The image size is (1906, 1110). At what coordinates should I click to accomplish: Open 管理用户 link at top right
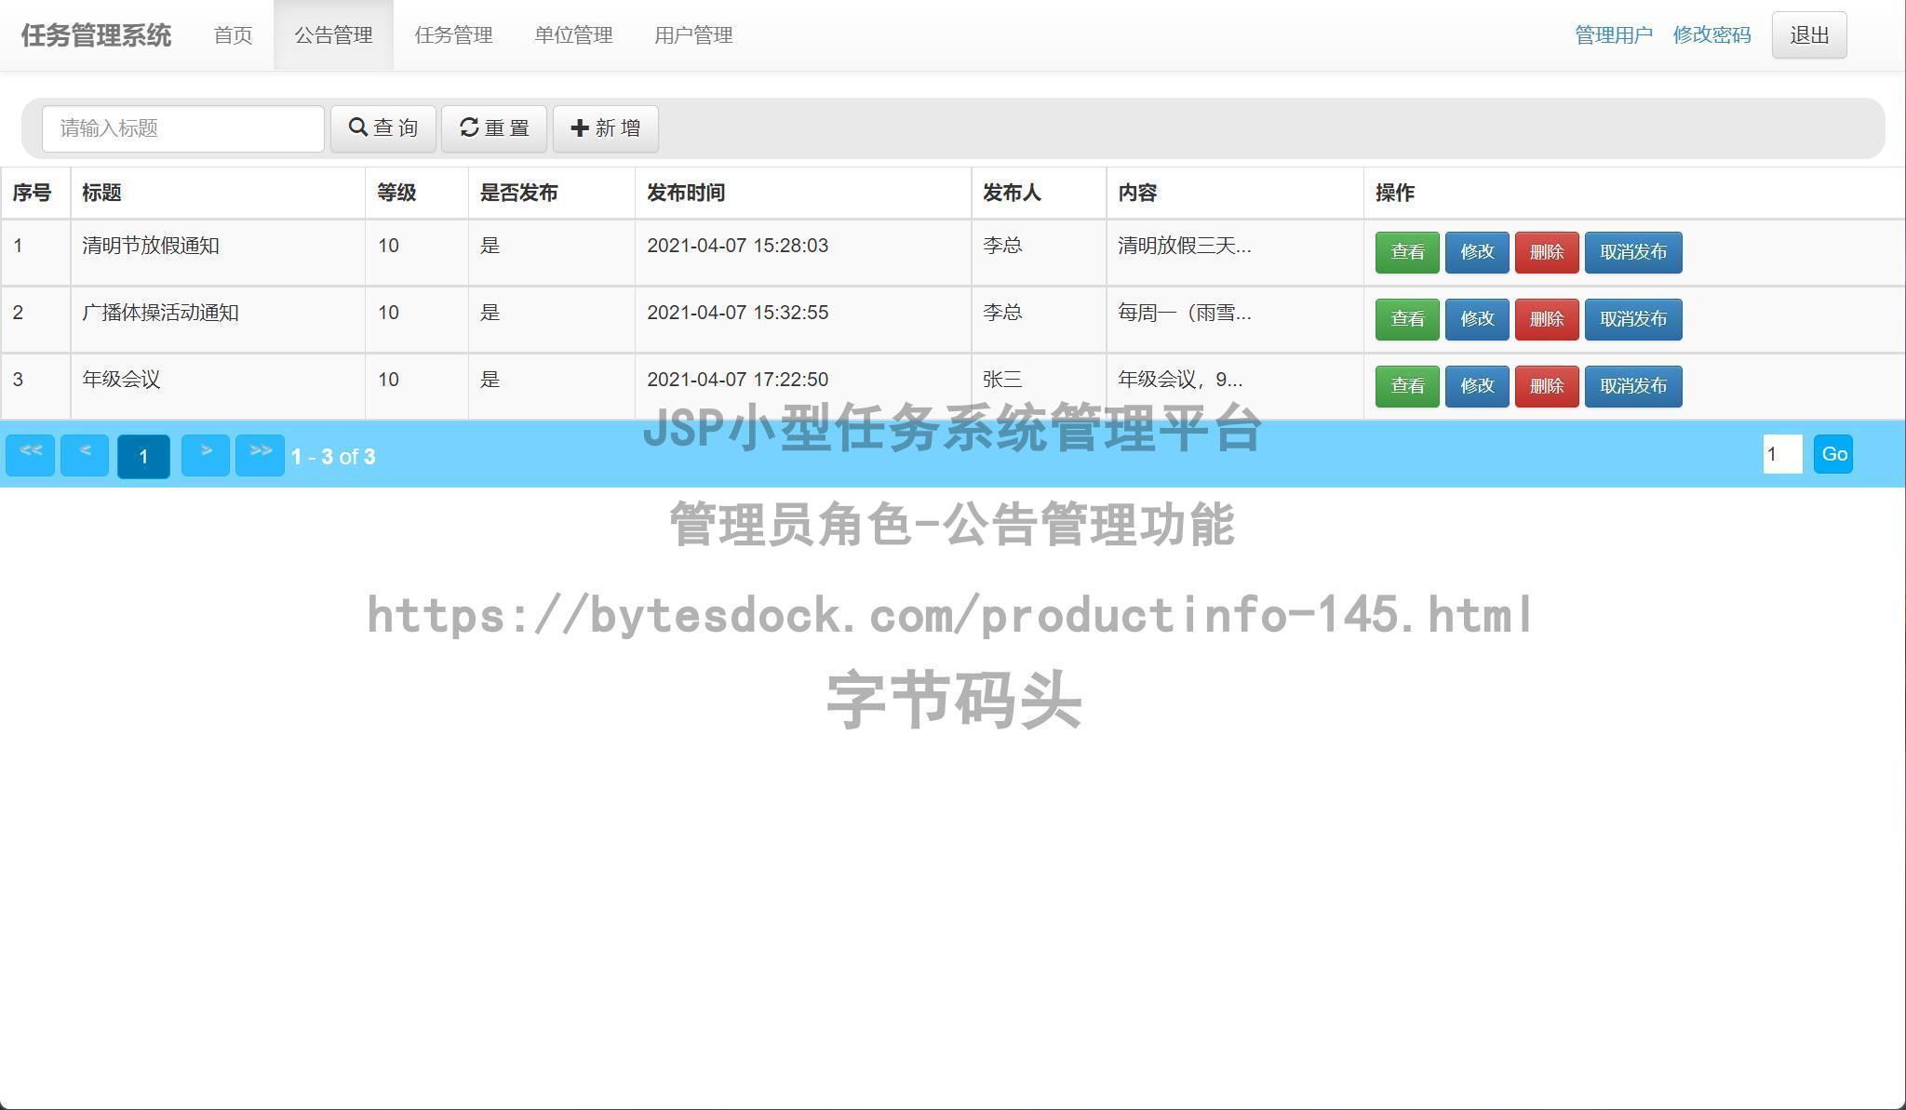click(x=1614, y=34)
